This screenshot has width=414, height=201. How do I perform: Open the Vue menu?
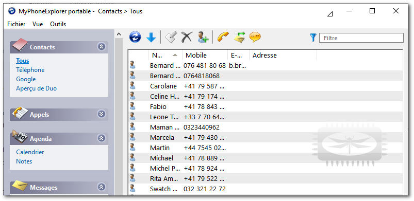[x=38, y=24]
